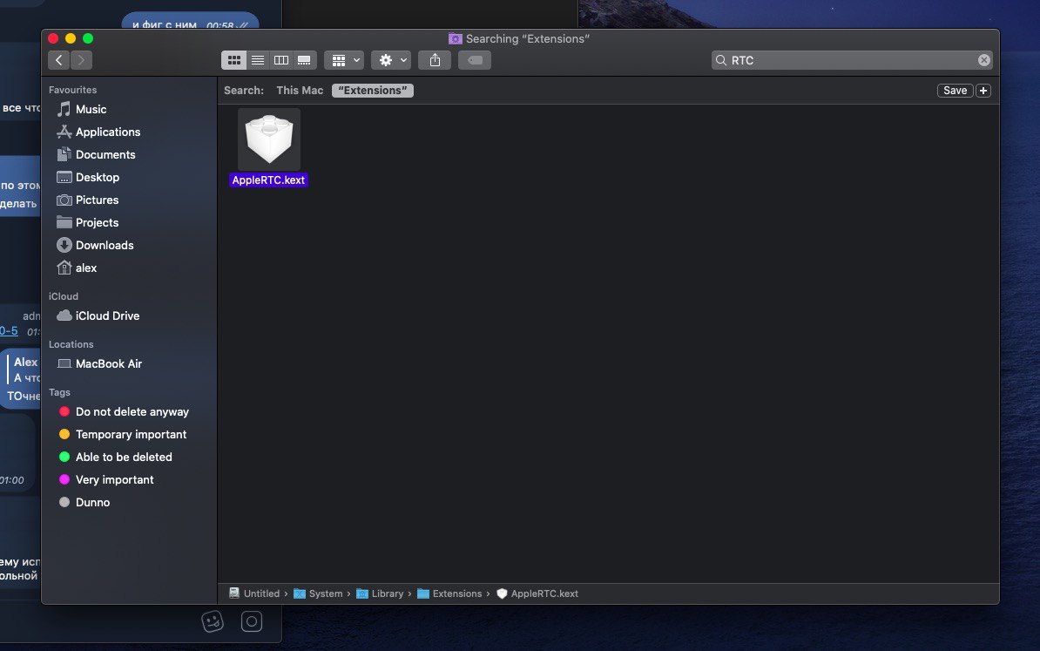The height and width of the screenshot is (651, 1040).
Task: Click the Music note sidebar icon
Action: [x=64, y=109]
